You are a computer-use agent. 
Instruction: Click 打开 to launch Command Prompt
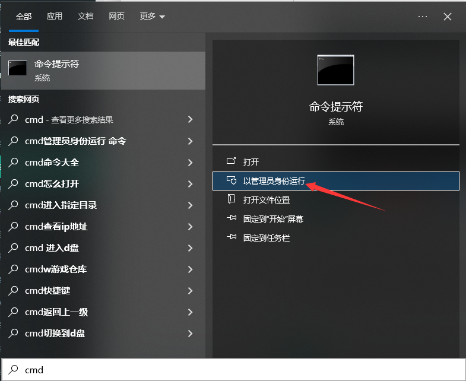pyautogui.click(x=251, y=161)
